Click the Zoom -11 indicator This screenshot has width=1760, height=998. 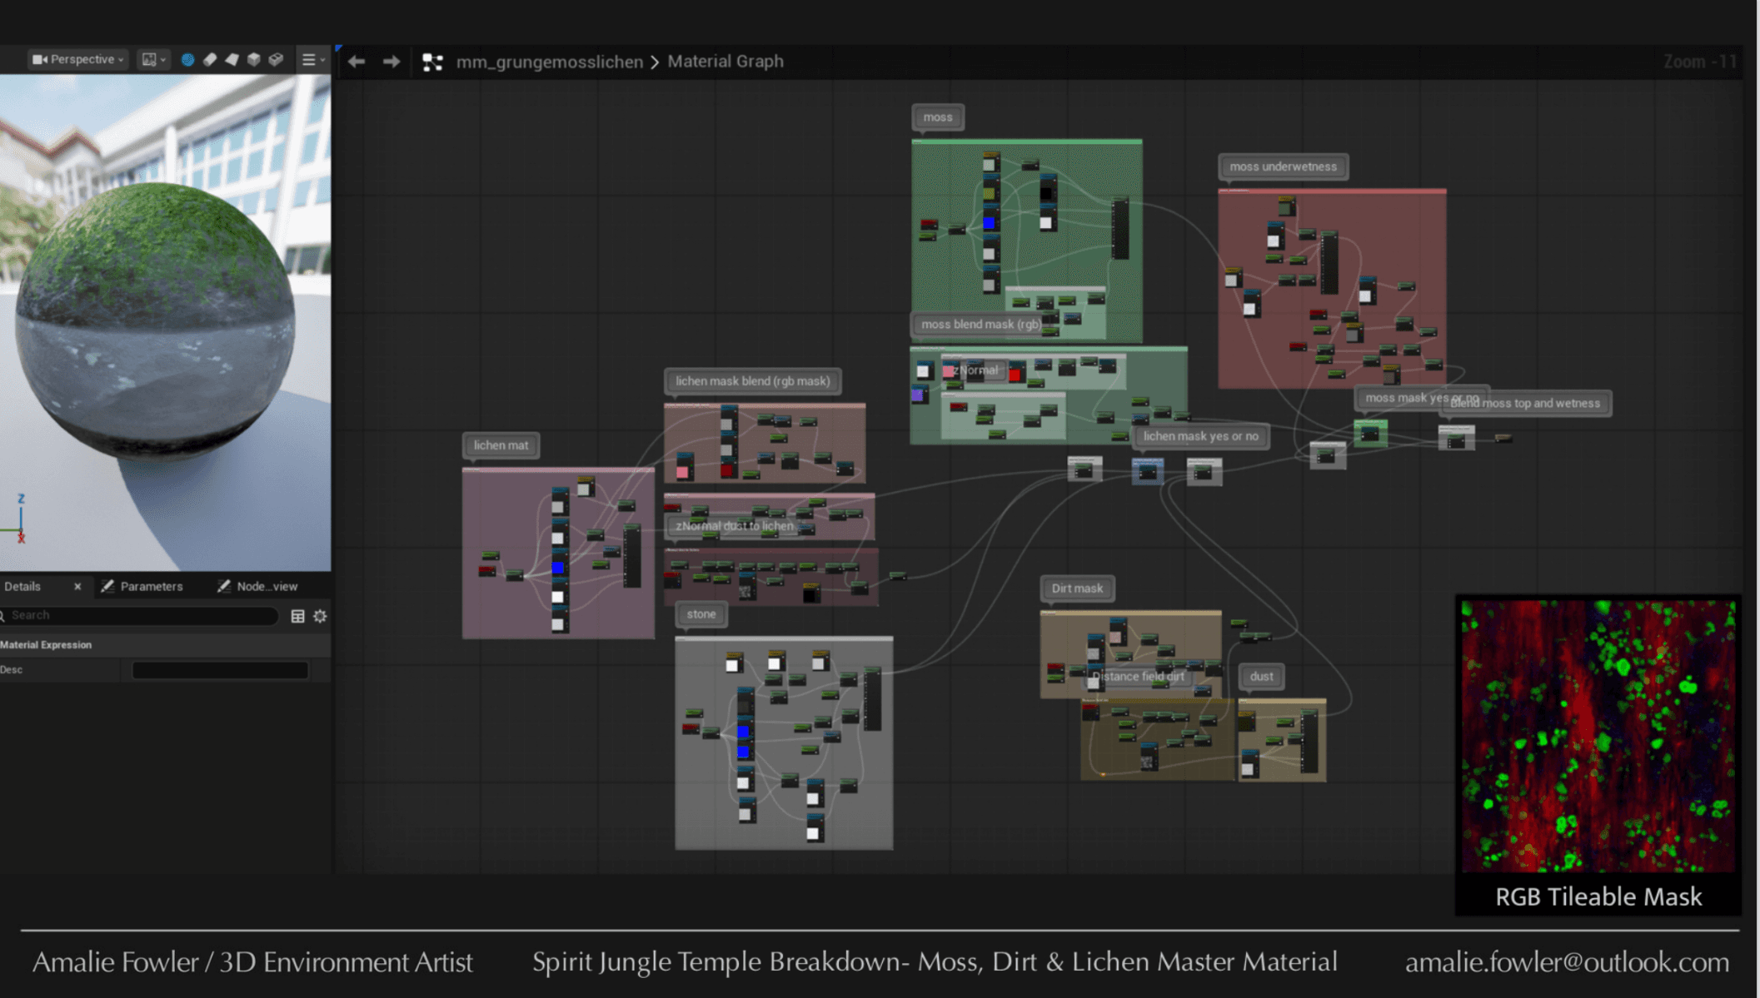click(x=1699, y=62)
